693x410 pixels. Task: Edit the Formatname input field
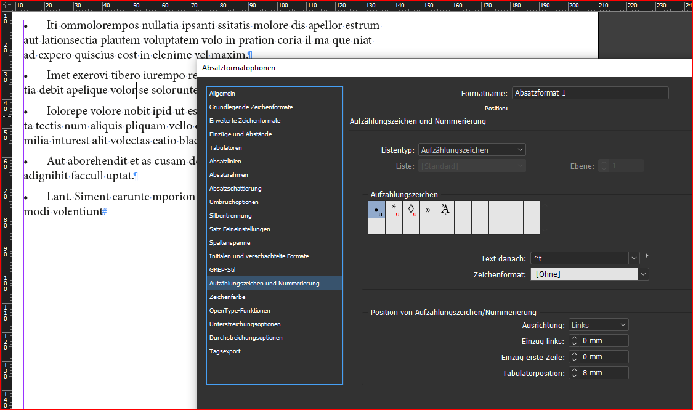pos(590,92)
